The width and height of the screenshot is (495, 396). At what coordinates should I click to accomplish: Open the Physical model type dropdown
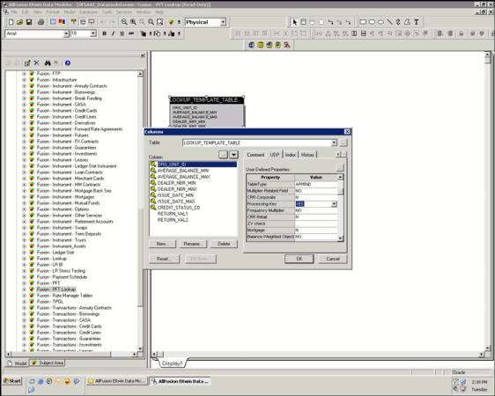(x=223, y=22)
